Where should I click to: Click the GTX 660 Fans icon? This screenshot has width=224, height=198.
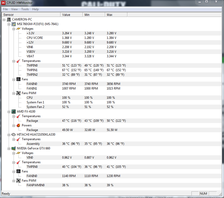click(18, 171)
